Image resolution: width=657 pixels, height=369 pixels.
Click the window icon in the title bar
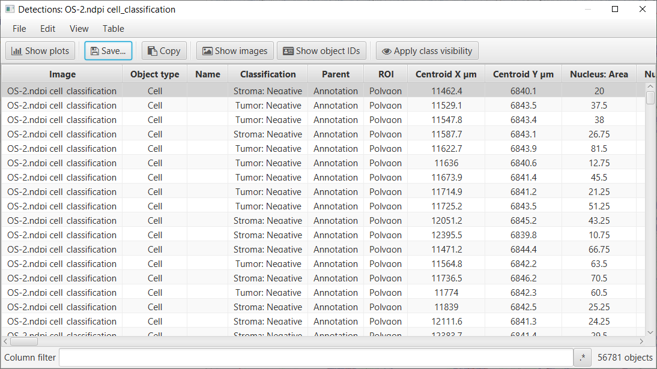pyautogui.click(x=10, y=9)
